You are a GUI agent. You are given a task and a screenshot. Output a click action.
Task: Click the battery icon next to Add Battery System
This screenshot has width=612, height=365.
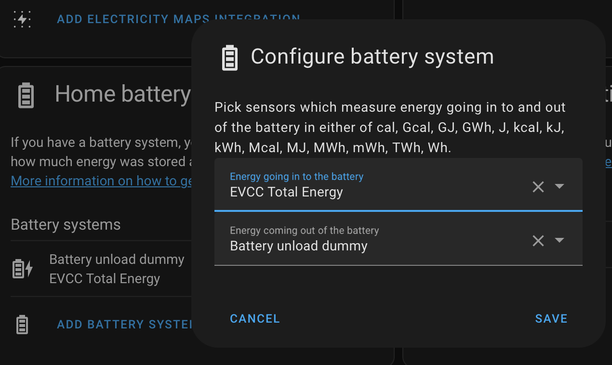[x=22, y=324]
